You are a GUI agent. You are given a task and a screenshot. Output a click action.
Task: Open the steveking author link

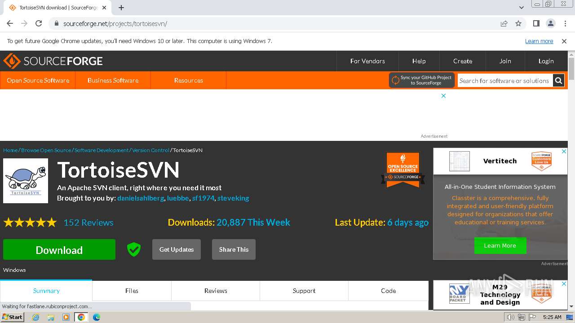233,198
